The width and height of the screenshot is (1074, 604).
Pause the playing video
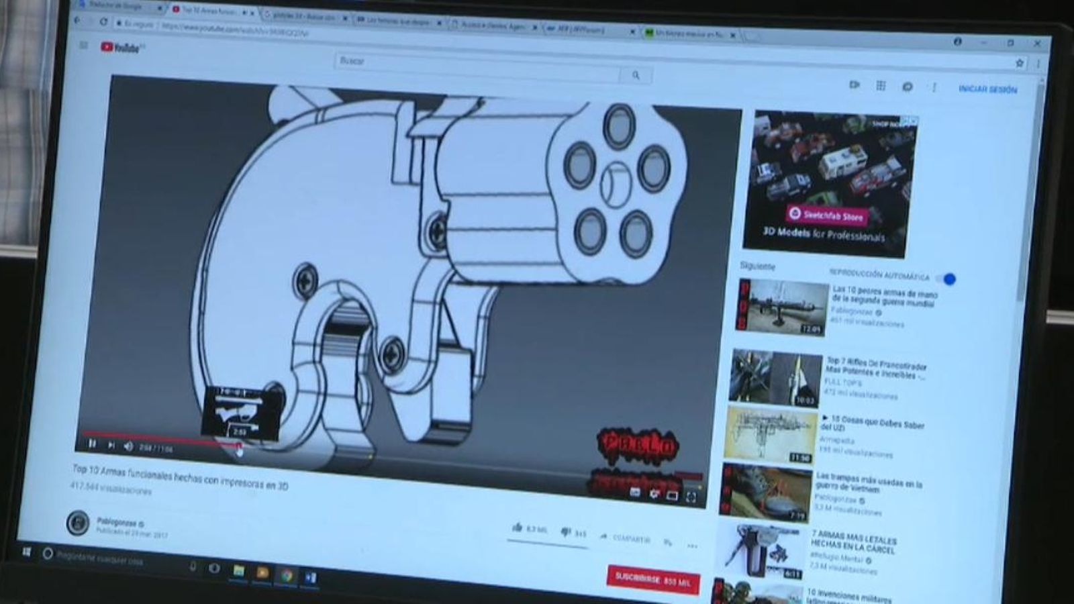pyautogui.click(x=93, y=444)
